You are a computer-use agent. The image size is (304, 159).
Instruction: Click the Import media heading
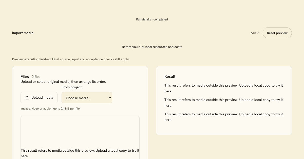coord(23,33)
